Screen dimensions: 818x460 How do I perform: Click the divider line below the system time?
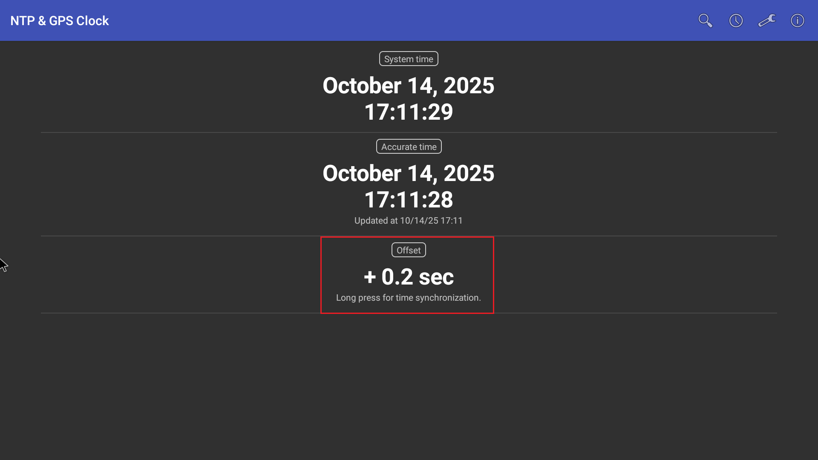click(x=213, y=132)
